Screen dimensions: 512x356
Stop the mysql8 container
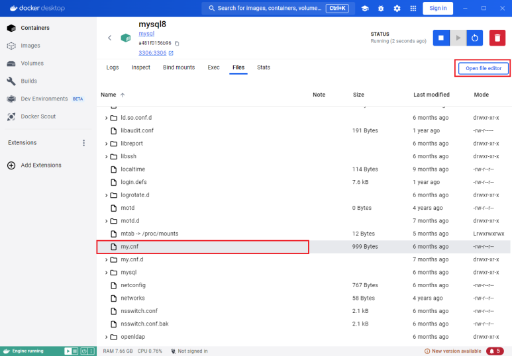coord(441,38)
